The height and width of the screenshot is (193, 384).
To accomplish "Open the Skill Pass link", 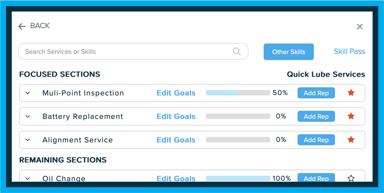I will point(349,51).
